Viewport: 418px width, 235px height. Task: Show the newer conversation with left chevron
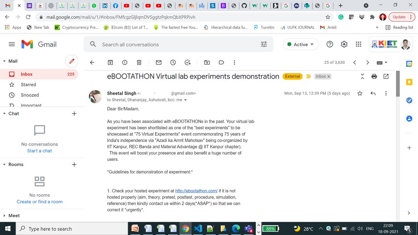(355, 62)
